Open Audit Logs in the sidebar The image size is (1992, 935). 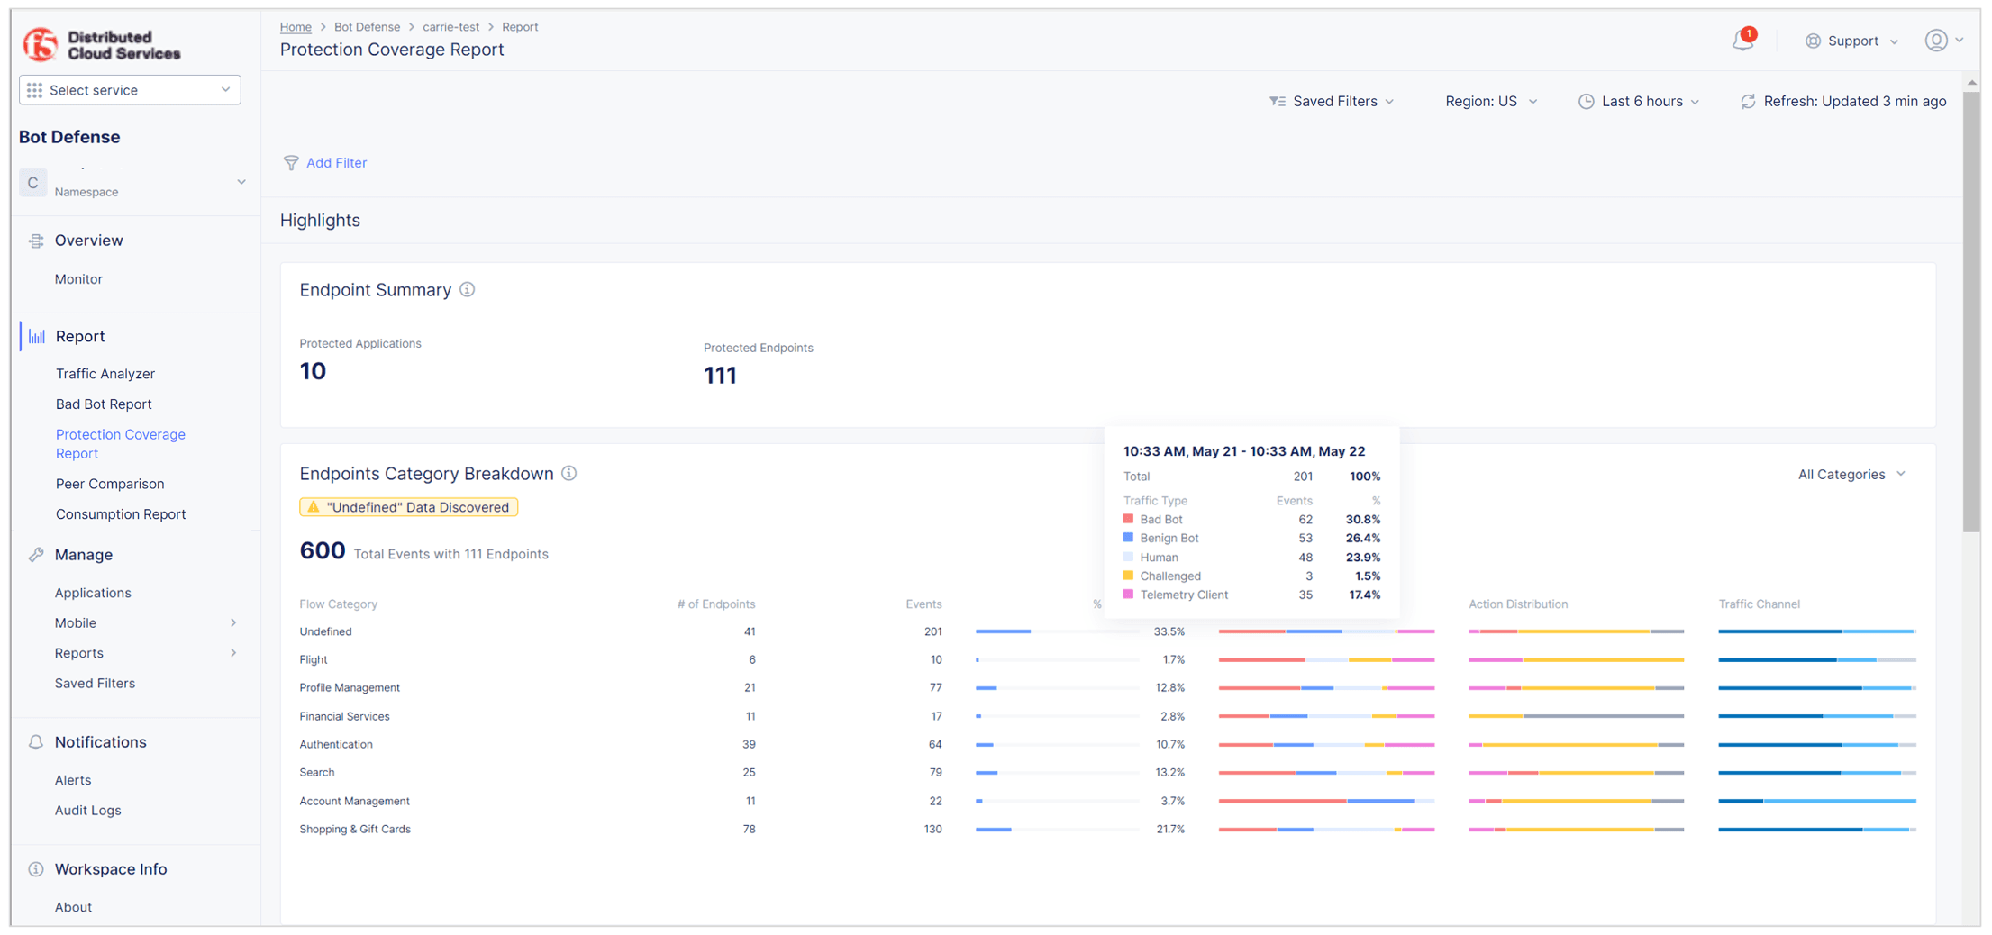coord(87,811)
